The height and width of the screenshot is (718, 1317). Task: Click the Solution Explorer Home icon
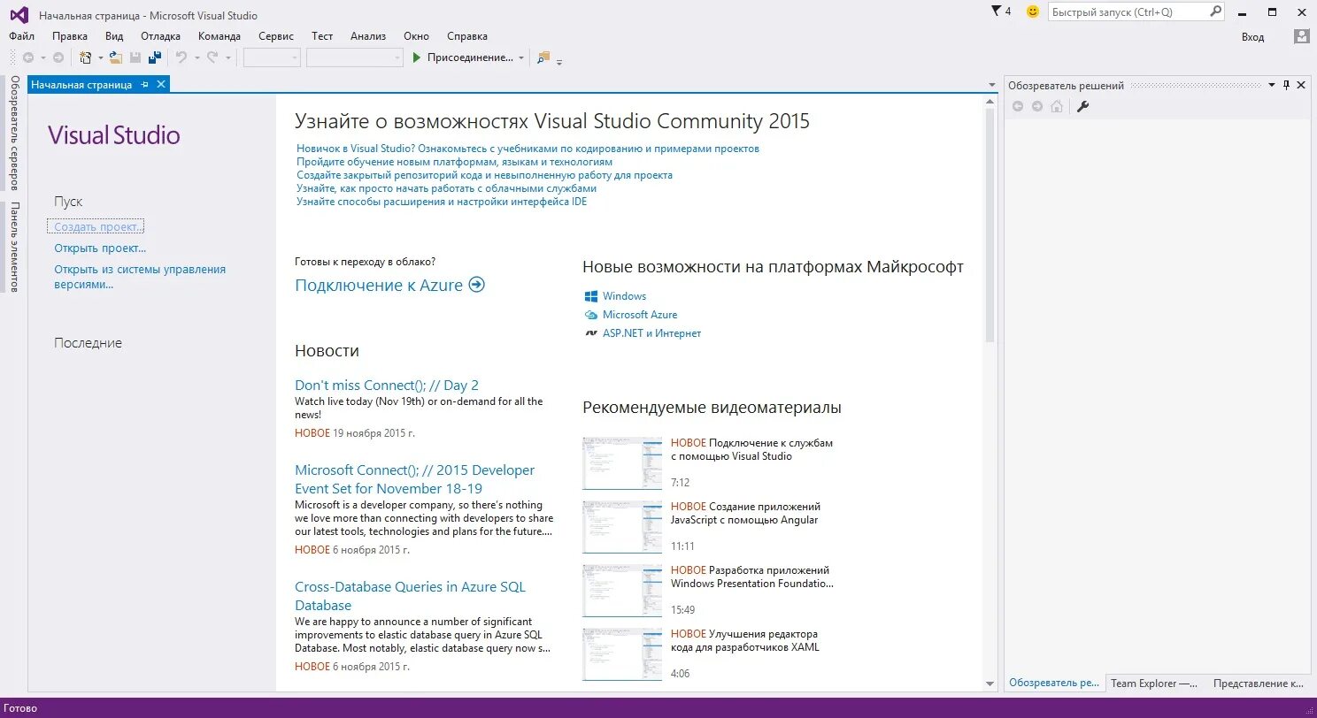pos(1057,106)
